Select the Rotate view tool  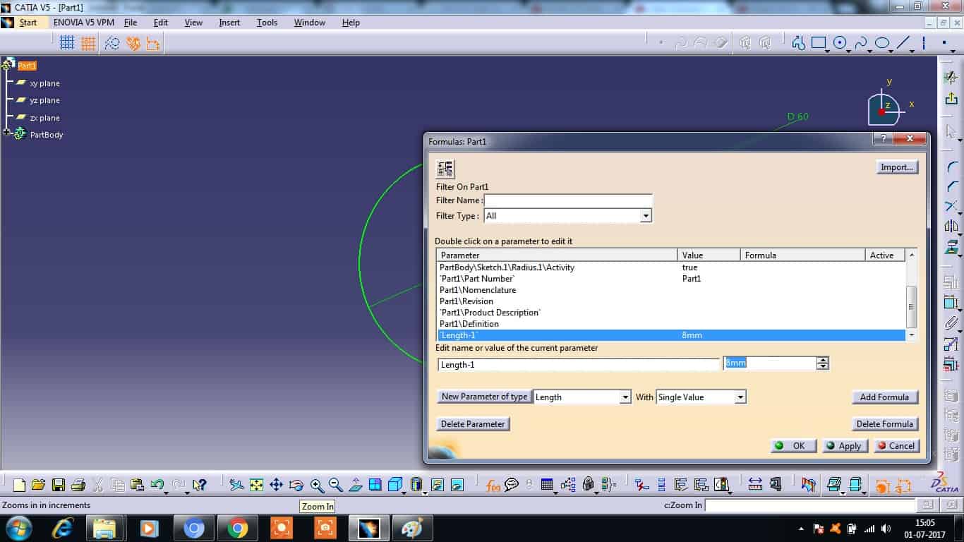[x=296, y=484]
